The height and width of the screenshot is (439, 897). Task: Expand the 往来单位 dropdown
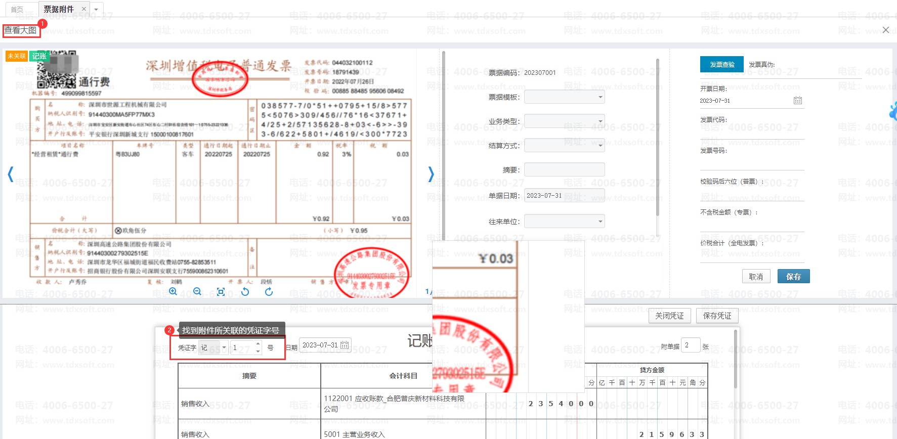[x=600, y=221]
